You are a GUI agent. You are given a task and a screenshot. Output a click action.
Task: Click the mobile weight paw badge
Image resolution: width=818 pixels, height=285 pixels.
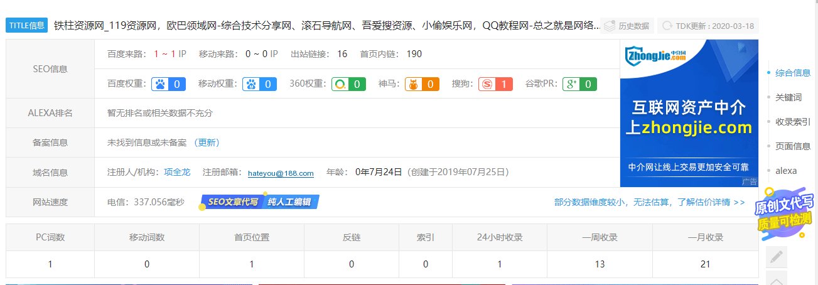260,84
